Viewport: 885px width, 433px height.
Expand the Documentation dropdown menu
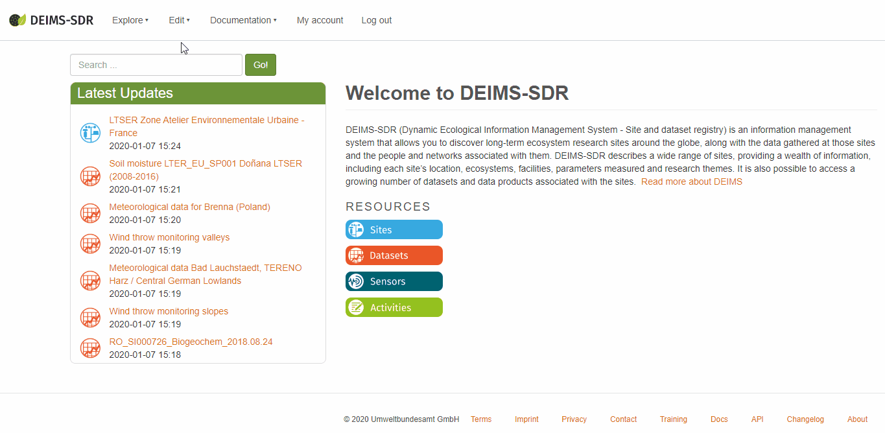tap(243, 20)
